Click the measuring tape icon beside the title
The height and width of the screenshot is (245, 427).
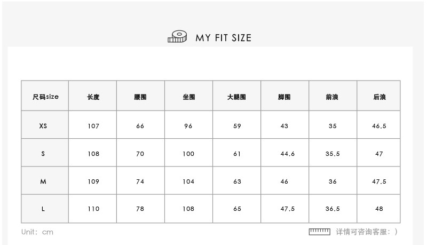[x=178, y=37]
